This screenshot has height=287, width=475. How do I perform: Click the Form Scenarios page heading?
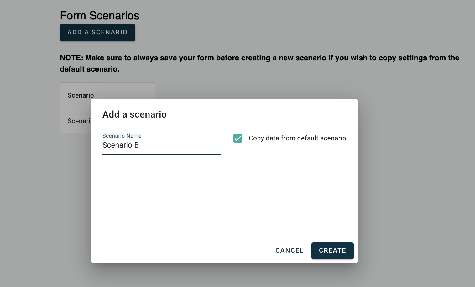pyautogui.click(x=100, y=16)
